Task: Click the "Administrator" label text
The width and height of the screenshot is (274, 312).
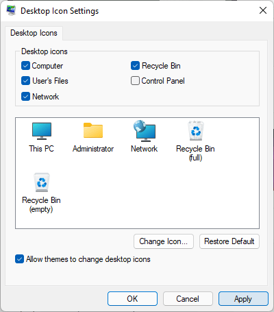Action: pyautogui.click(x=93, y=149)
